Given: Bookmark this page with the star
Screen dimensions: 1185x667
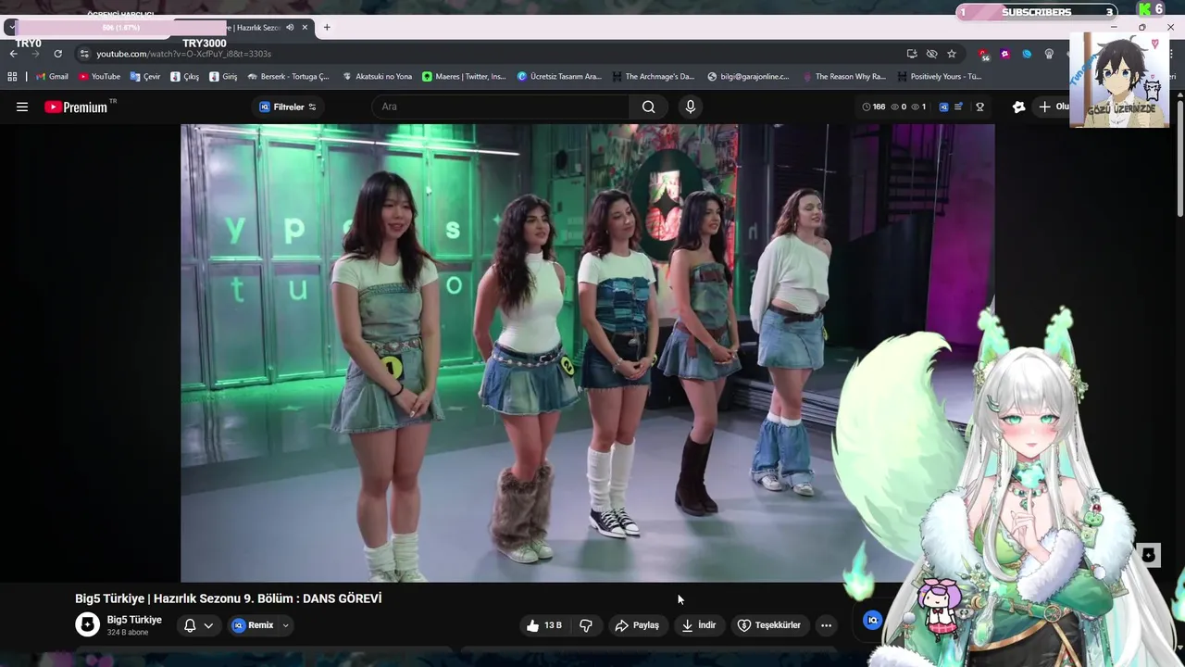Looking at the screenshot, I should pos(952,54).
